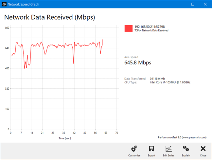
Task: Click the Data Transferred label
Action: (x=135, y=79)
